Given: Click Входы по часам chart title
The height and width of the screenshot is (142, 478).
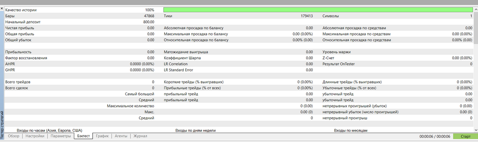Looking at the screenshot, I should [49, 131].
